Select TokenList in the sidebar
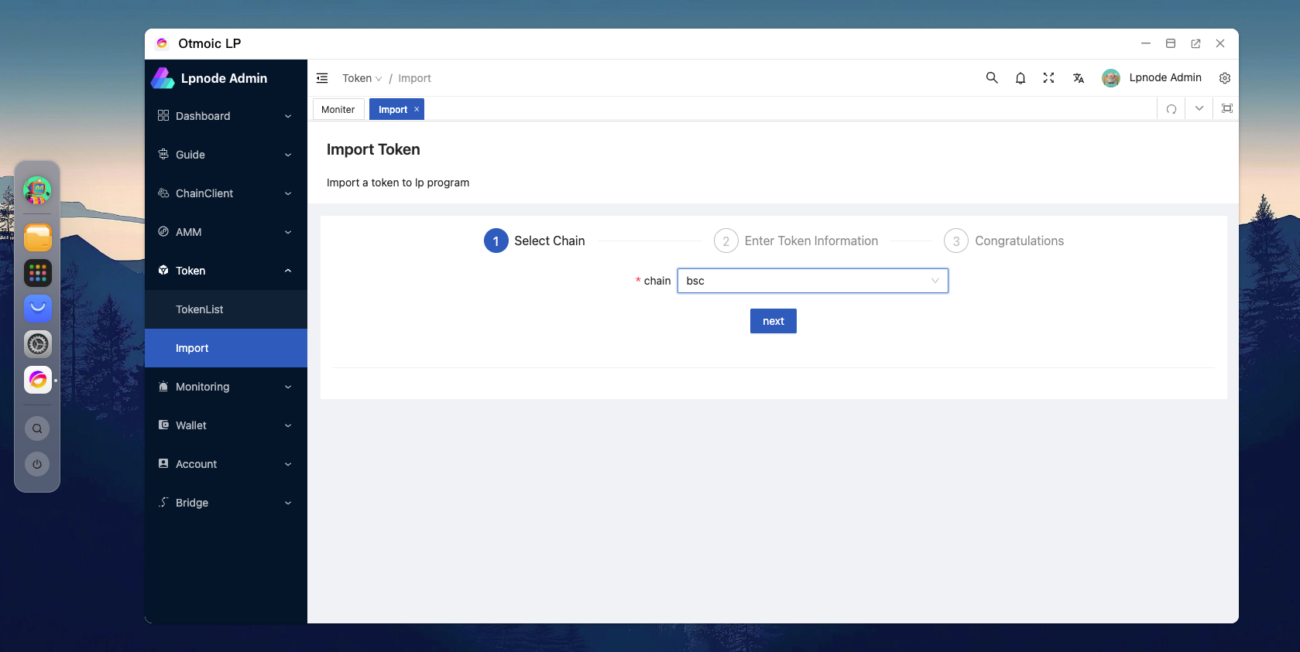 point(200,309)
